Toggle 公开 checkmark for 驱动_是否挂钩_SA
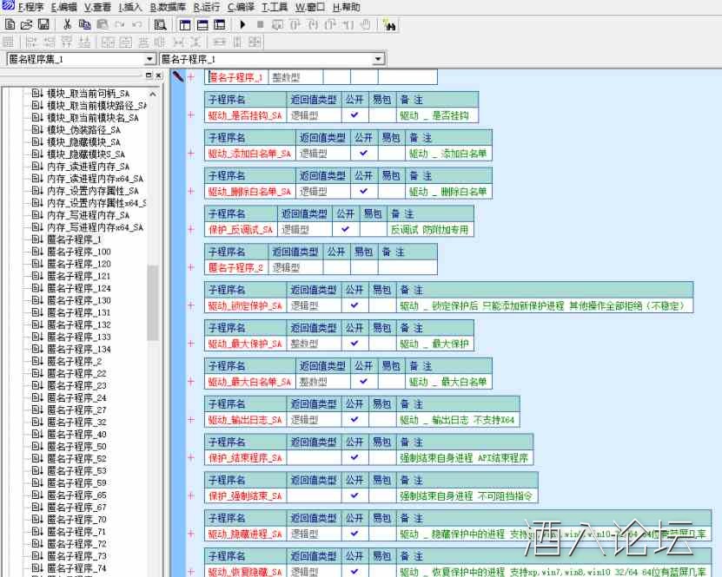 pos(354,115)
